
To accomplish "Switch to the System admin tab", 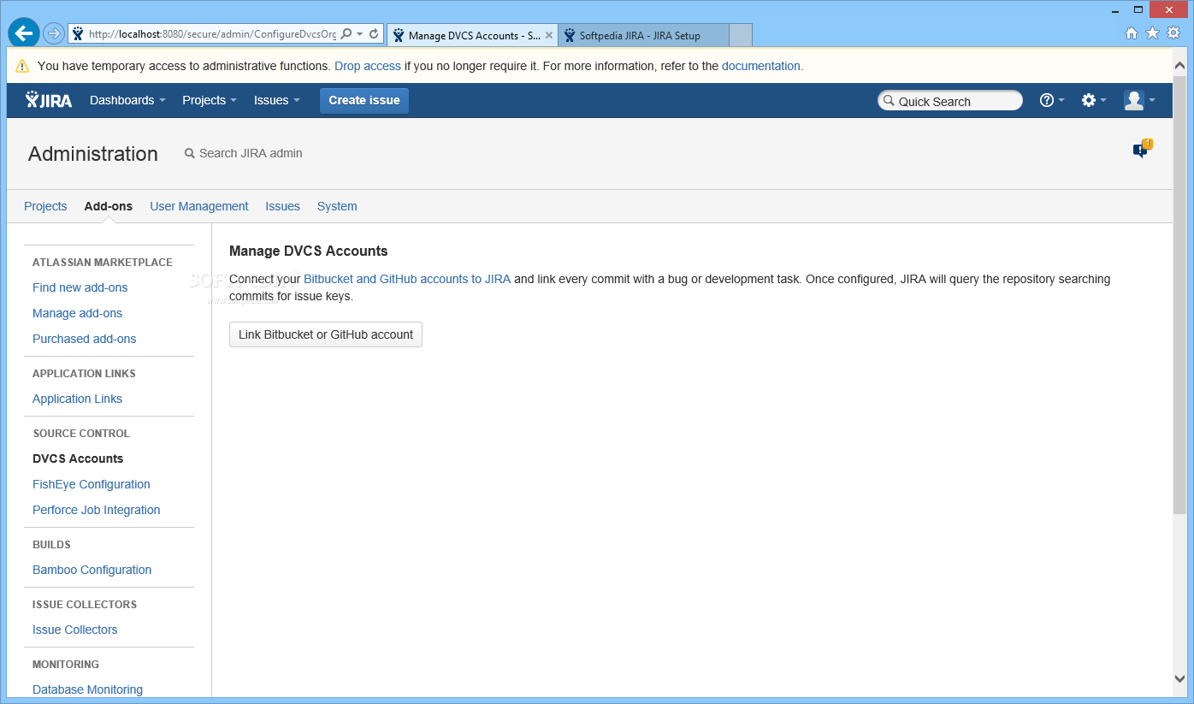I will coord(337,206).
